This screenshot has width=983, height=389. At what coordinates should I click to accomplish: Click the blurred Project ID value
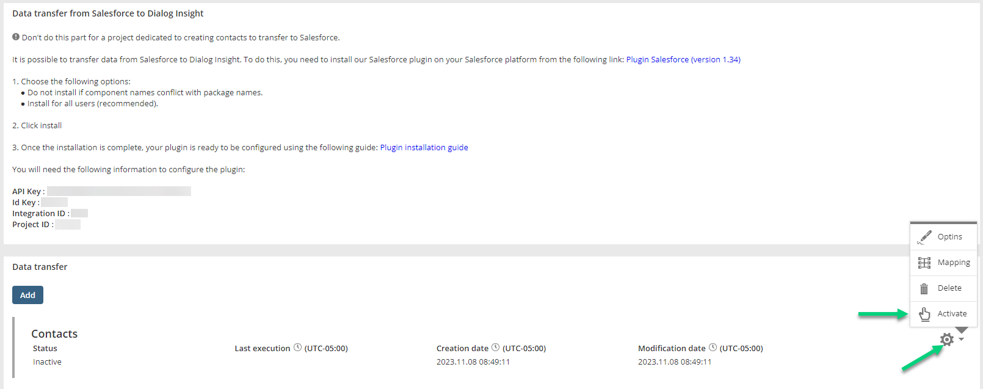68,224
